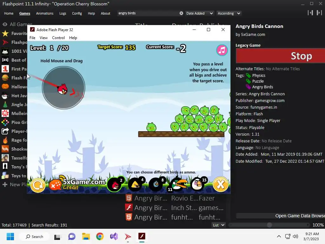
Task: Open Rage flame playlist icon
Action: (5, 140)
